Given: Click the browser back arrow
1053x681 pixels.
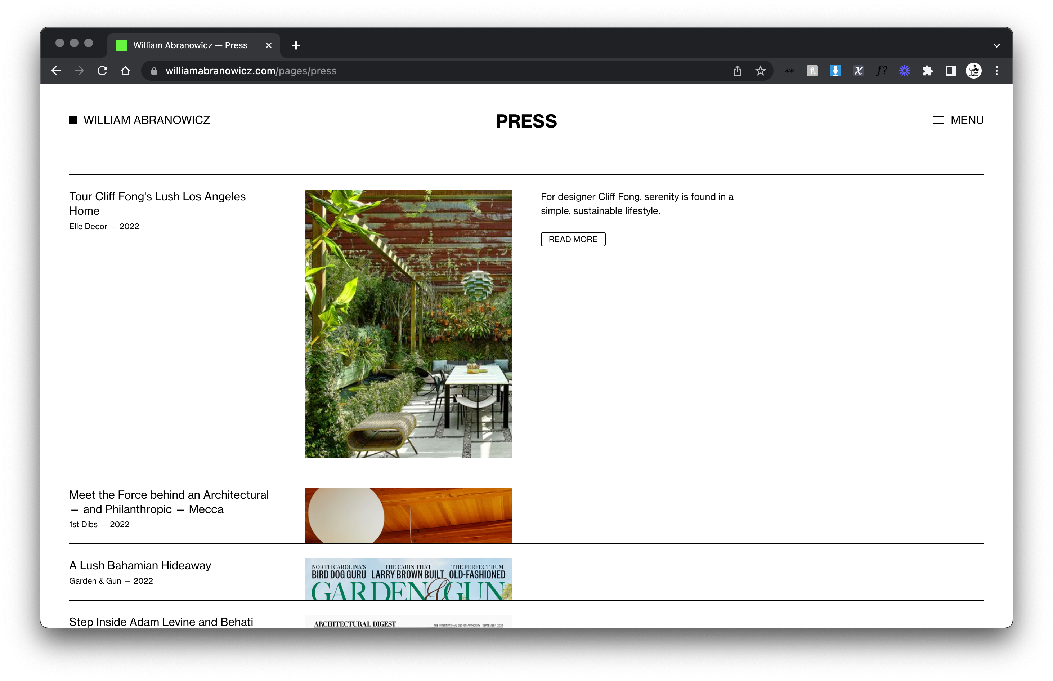Looking at the screenshot, I should tap(56, 71).
